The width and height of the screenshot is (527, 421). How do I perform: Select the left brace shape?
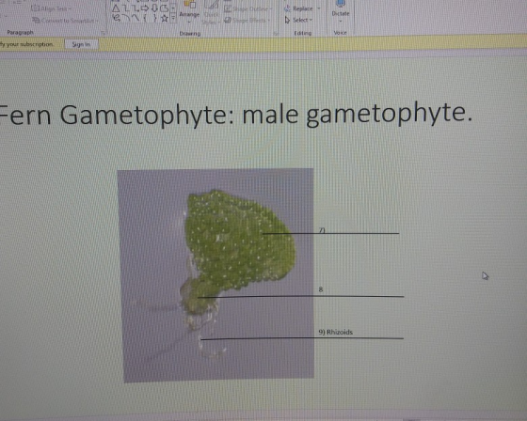pyautogui.click(x=145, y=18)
